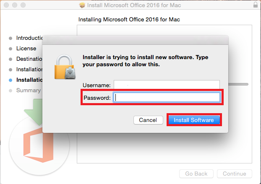This screenshot has height=184, width=261.
Task: Select the Username text field
Action: click(x=167, y=85)
